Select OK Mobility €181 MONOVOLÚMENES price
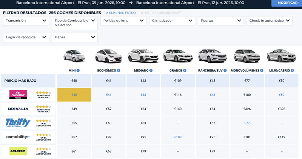The width and height of the screenshot is (302, 159). coord(247,137)
